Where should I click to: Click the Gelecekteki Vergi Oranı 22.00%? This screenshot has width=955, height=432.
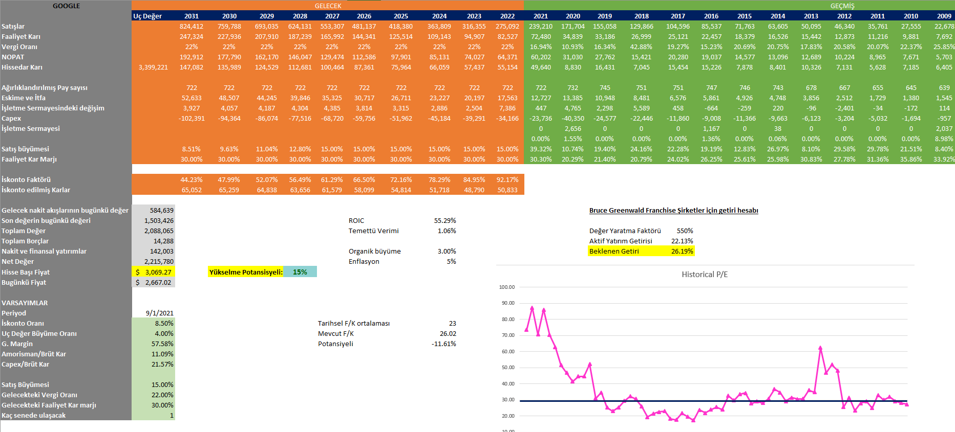point(154,395)
